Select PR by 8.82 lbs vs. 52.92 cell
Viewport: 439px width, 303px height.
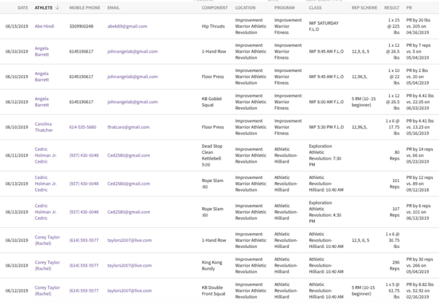[420, 290]
